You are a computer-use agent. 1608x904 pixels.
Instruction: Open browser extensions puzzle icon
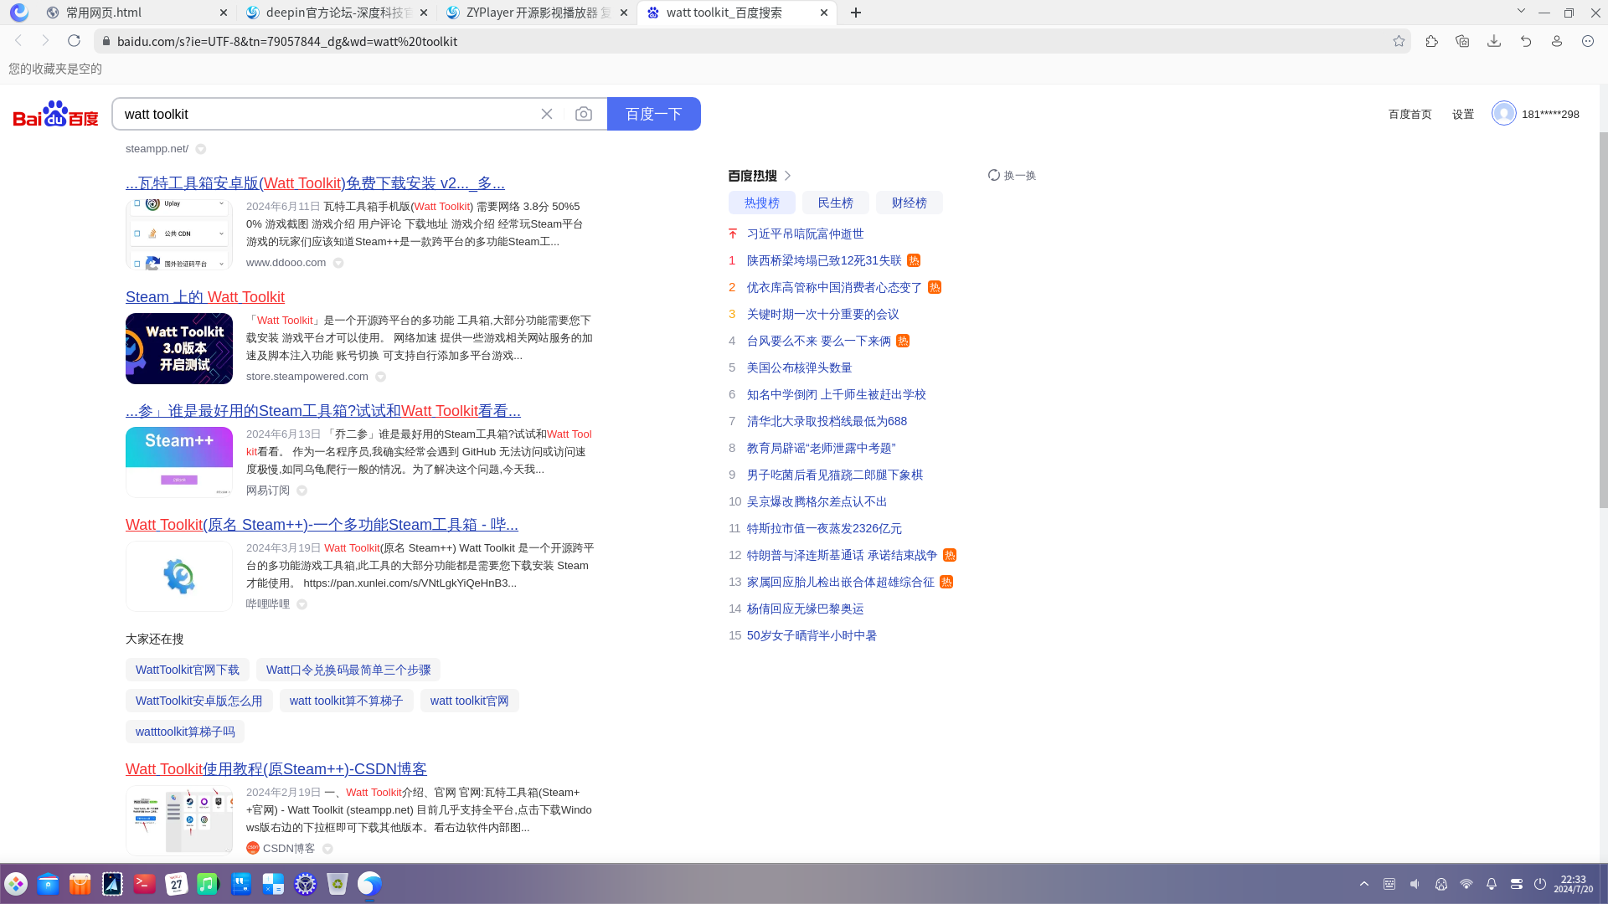coord(1431,41)
